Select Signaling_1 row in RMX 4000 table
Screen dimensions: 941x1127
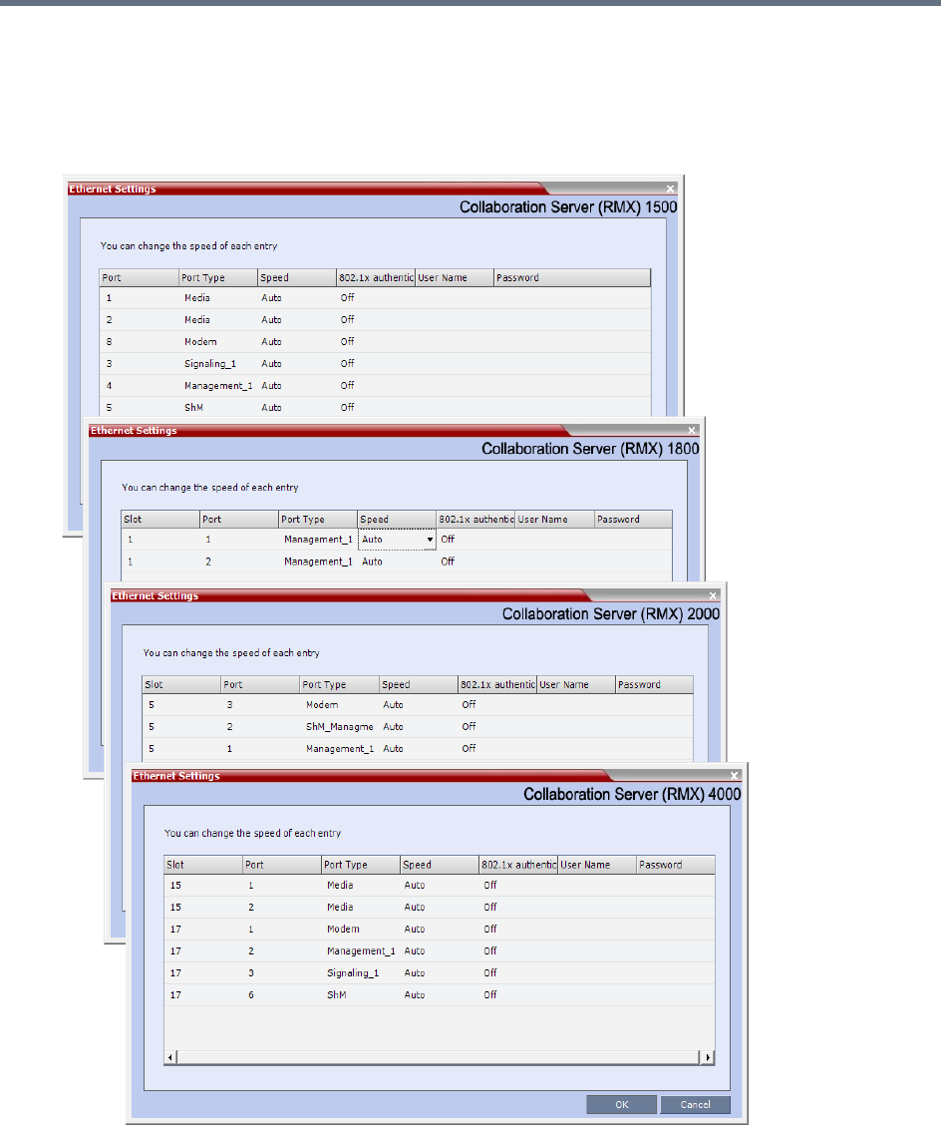pos(440,973)
